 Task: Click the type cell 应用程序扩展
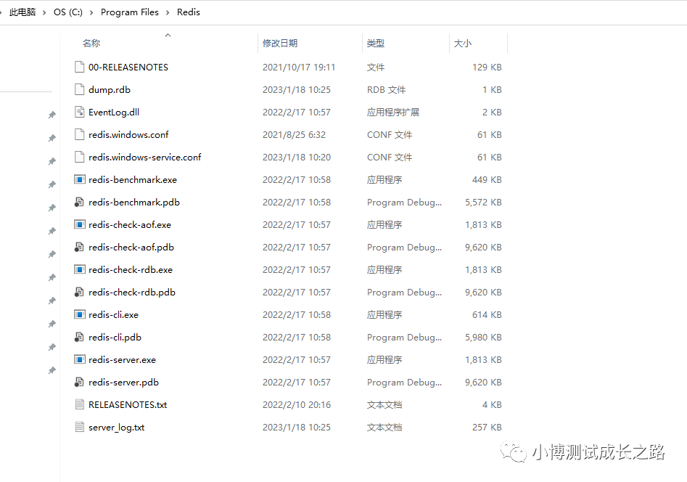[393, 112]
